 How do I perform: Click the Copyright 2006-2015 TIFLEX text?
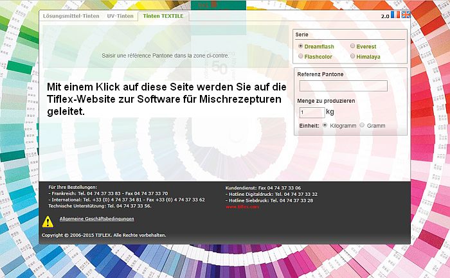click(104, 235)
